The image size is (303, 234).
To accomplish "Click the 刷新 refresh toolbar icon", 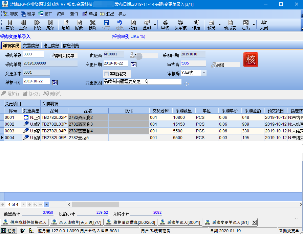I will (133, 25).
